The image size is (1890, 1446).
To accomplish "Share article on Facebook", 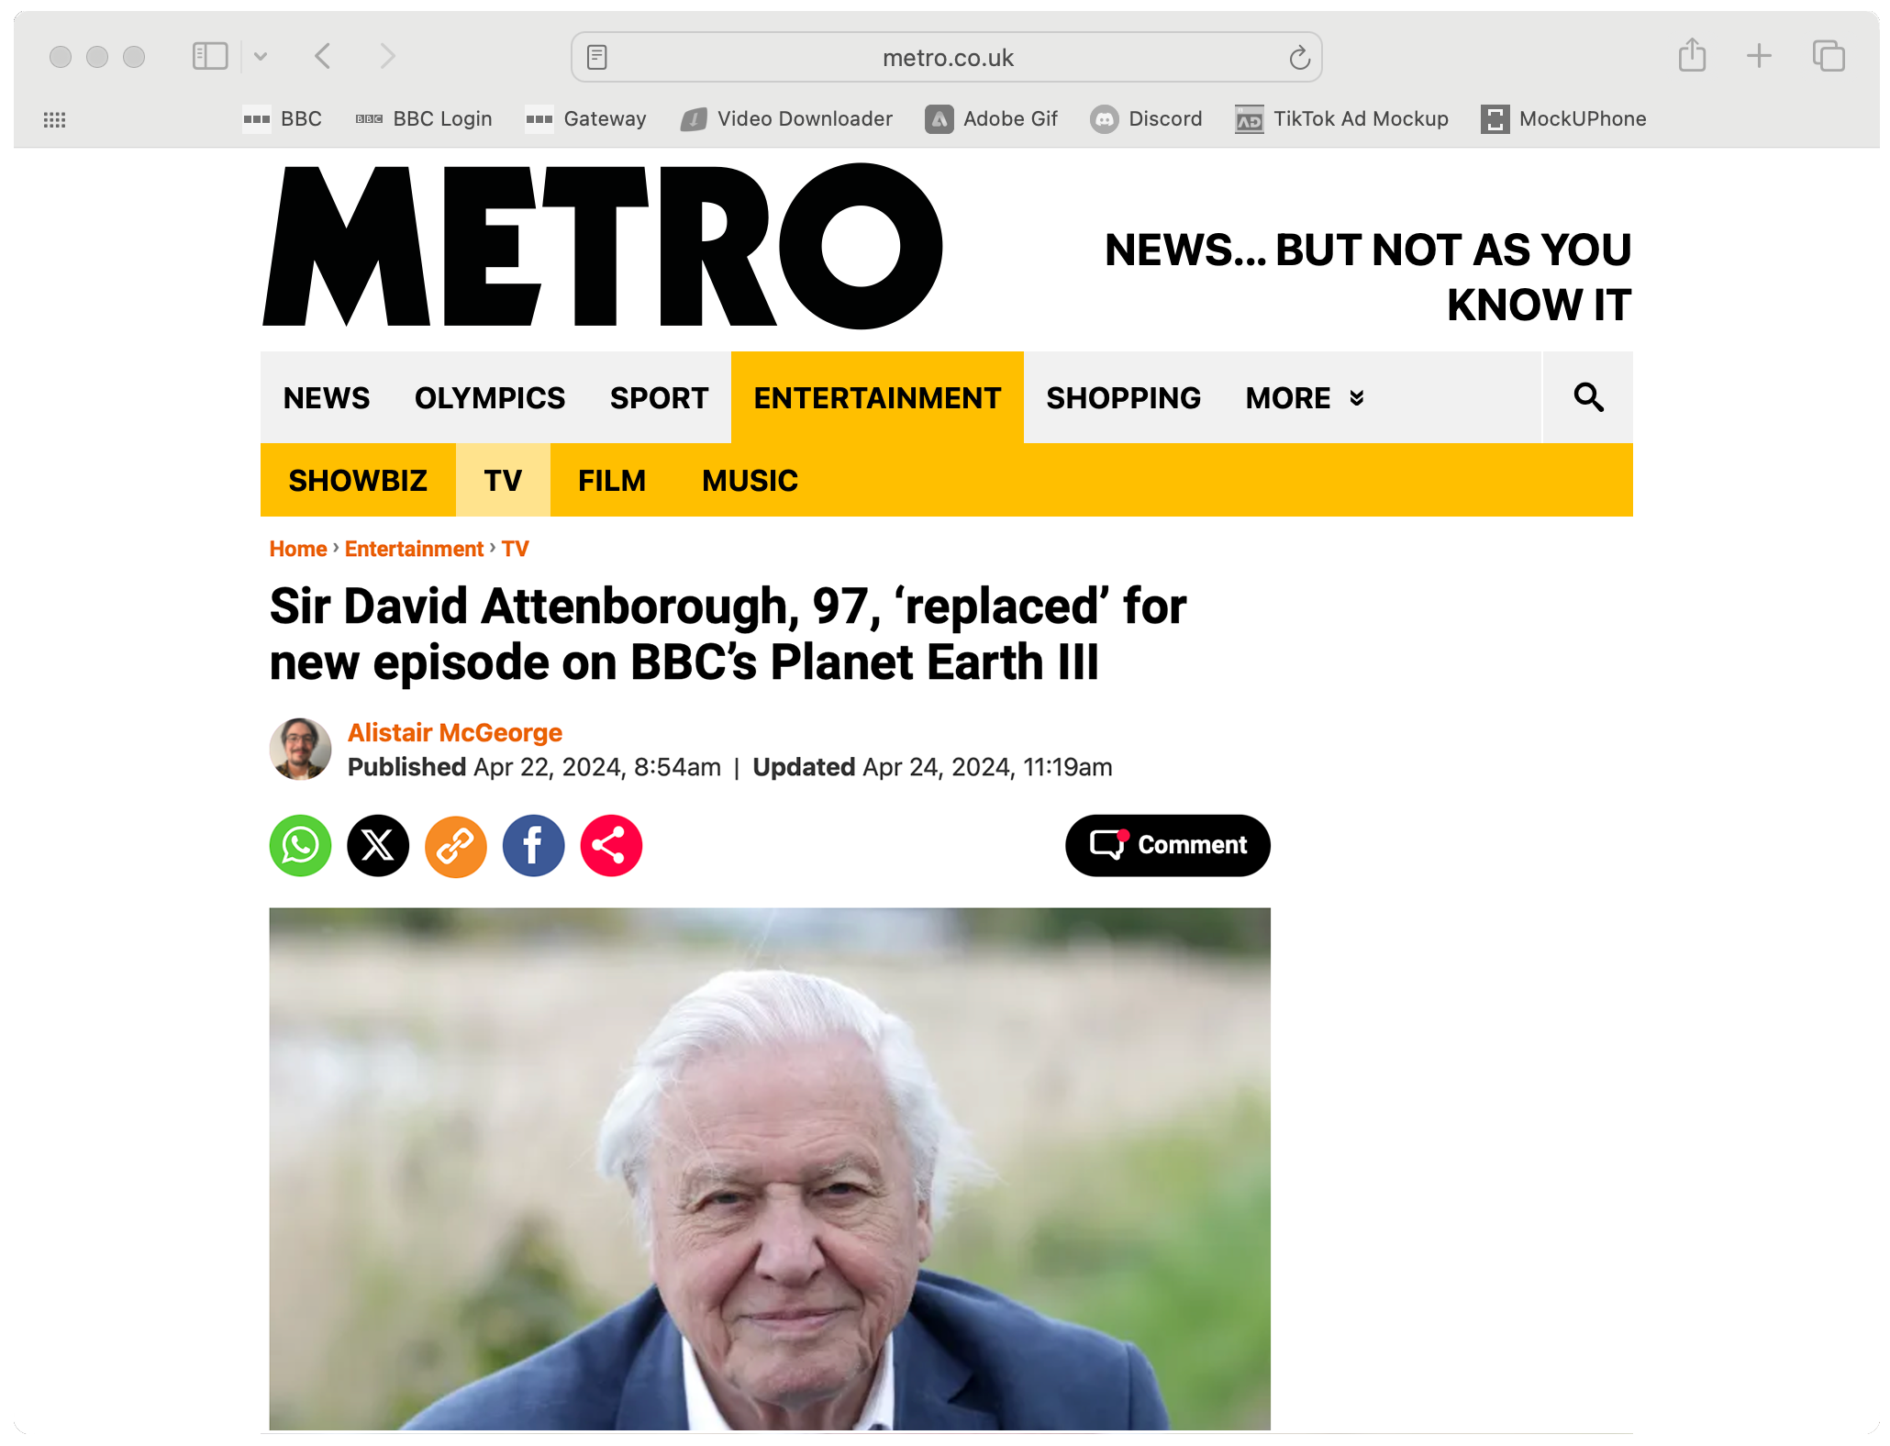I will pos(533,845).
